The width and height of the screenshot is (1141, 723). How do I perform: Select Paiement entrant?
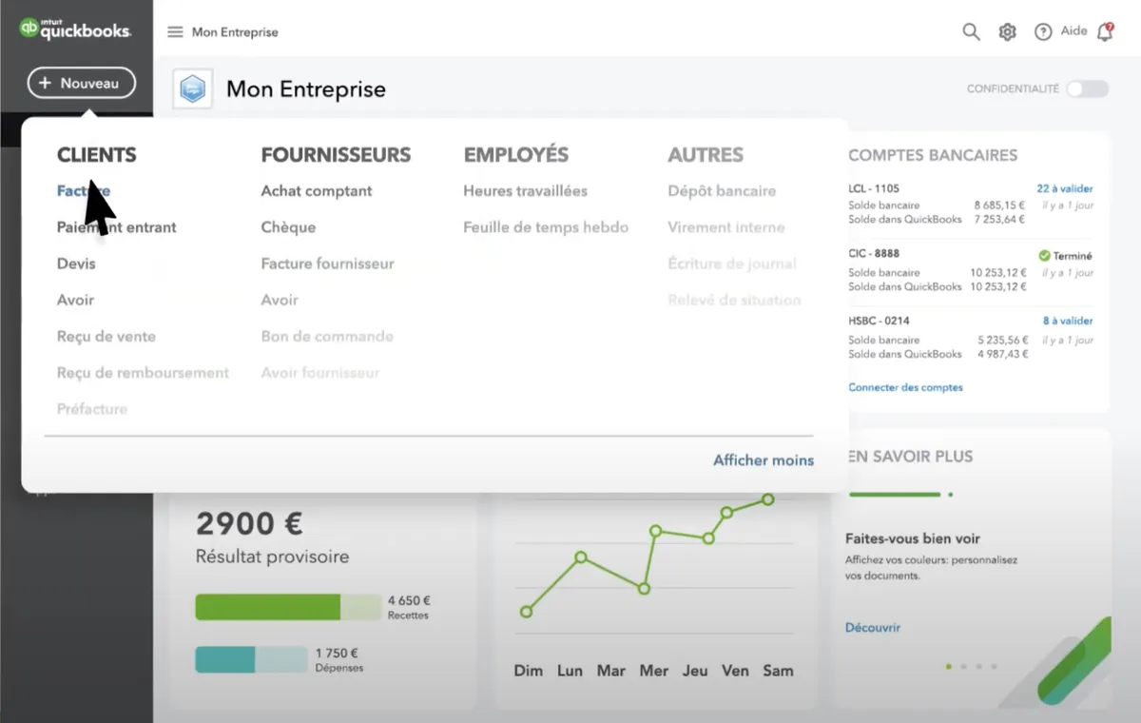click(x=117, y=226)
